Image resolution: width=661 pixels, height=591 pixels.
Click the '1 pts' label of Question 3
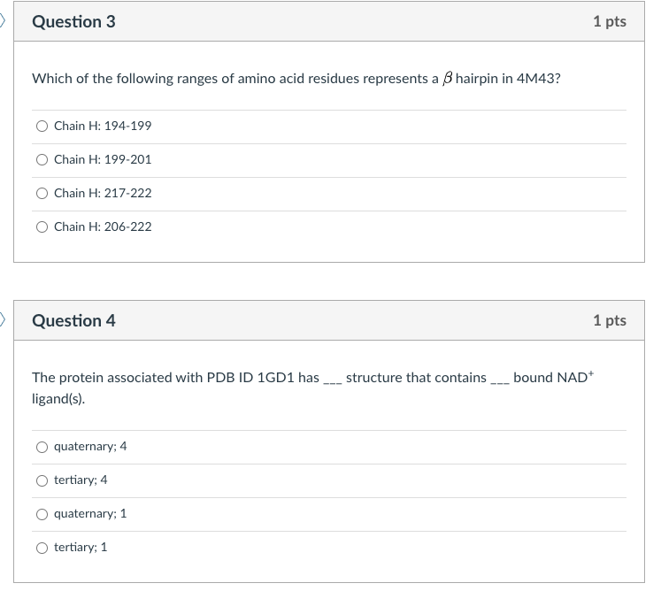[x=609, y=21]
